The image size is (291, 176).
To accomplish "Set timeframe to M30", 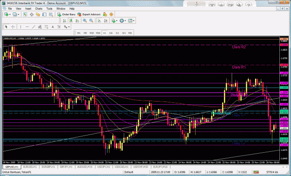I will pyautogui.click(x=98, y=33).
